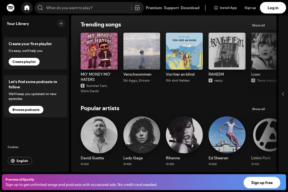Click the explicit badge next to reezy
Image resolution: width=288 pixels, height=192 pixels.
[211, 80]
